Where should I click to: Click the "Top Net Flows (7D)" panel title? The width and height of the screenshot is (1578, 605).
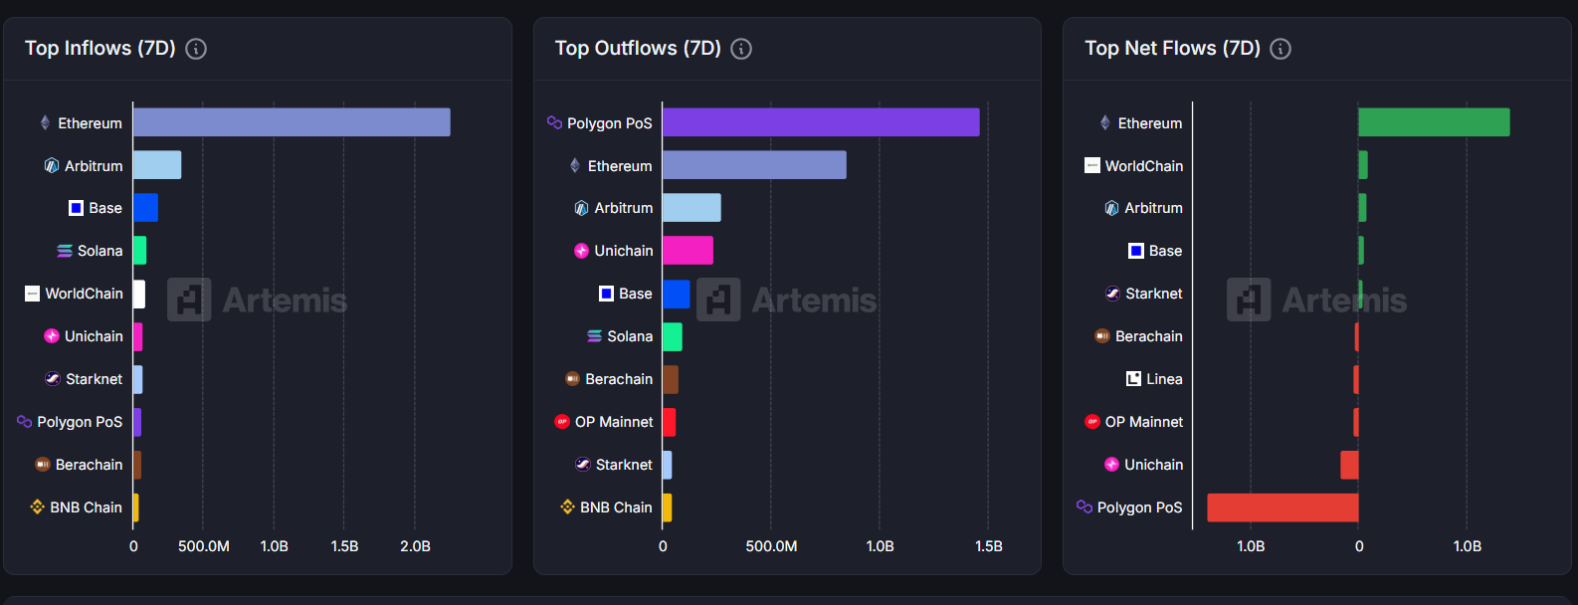click(1172, 48)
